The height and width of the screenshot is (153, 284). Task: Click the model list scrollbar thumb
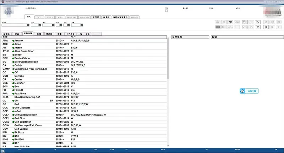(168, 59)
